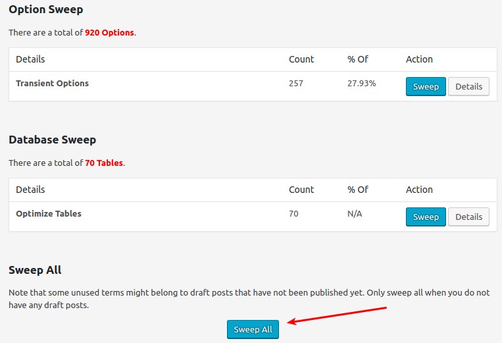Viewport: 502px width, 343px height.
Task: Click the 27.93% percentage value
Action: pyautogui.click(x=361, y=84)
